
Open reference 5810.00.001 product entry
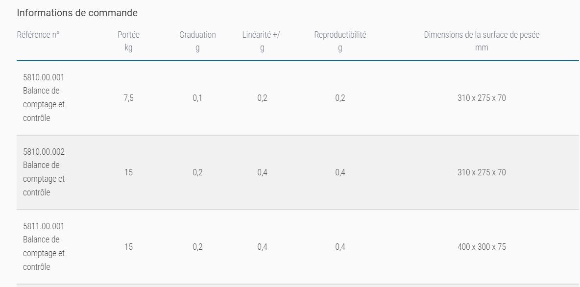point(44,77)
